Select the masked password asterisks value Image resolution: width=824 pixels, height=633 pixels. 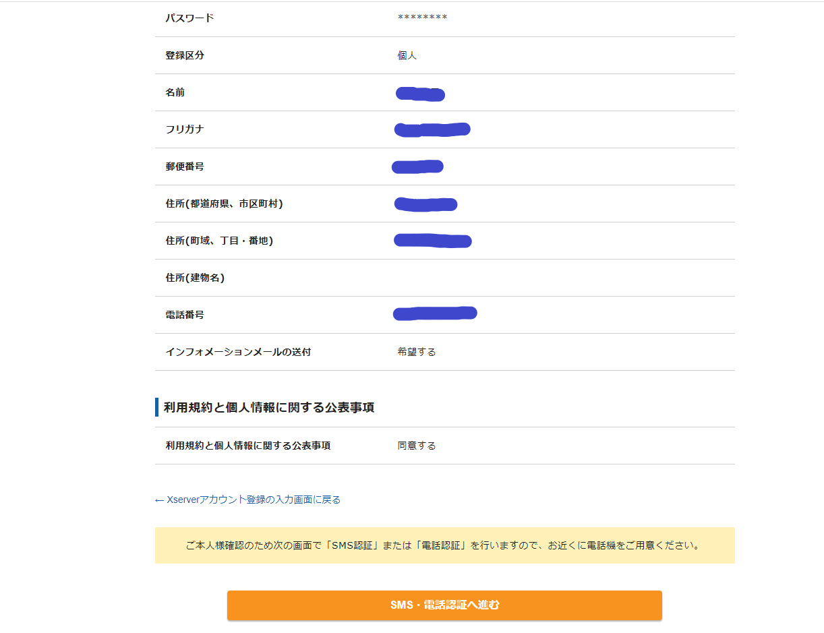pos(422,18)
